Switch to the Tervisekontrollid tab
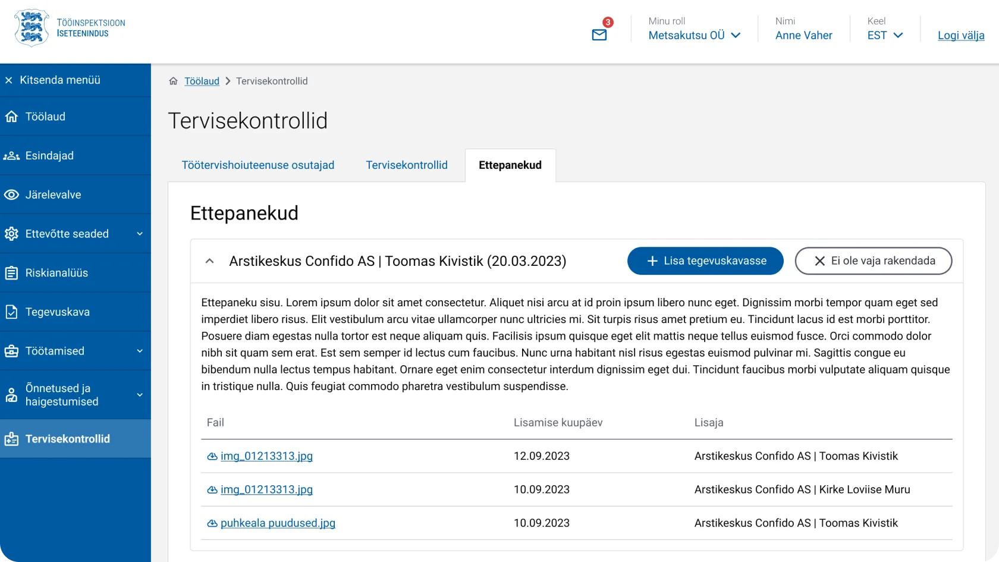 point(406,165)
